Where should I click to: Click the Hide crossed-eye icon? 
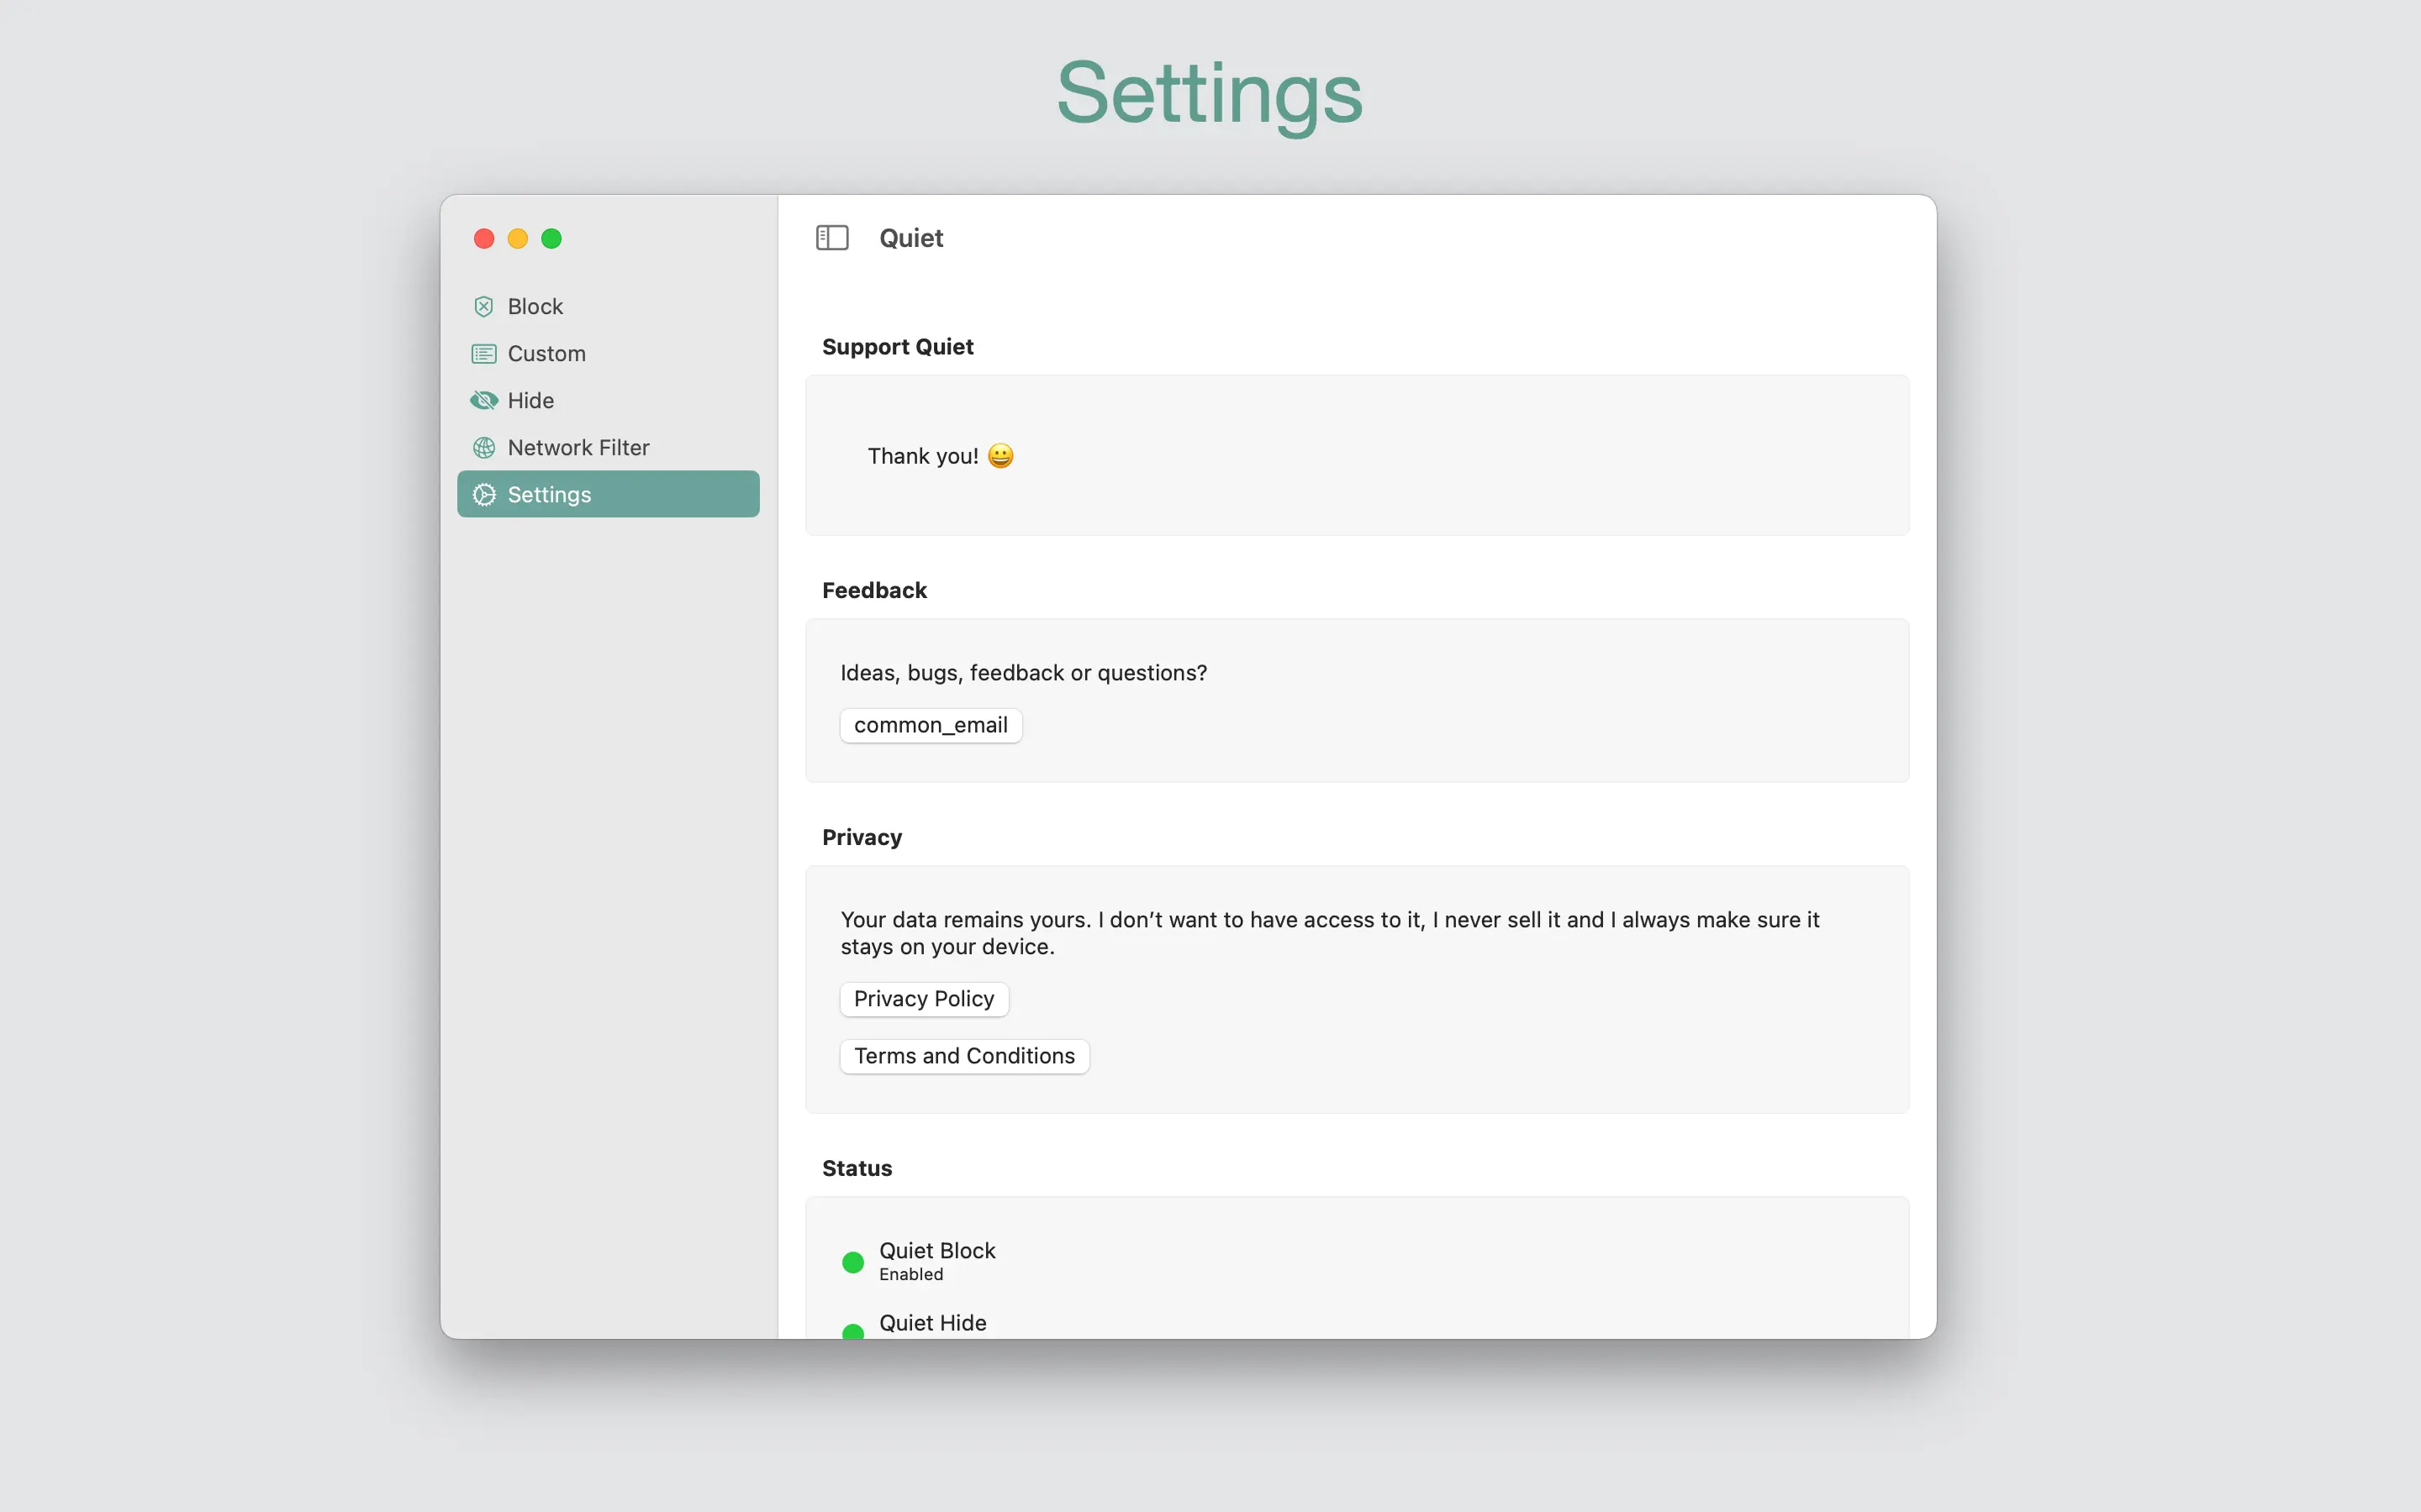point(483,400)
